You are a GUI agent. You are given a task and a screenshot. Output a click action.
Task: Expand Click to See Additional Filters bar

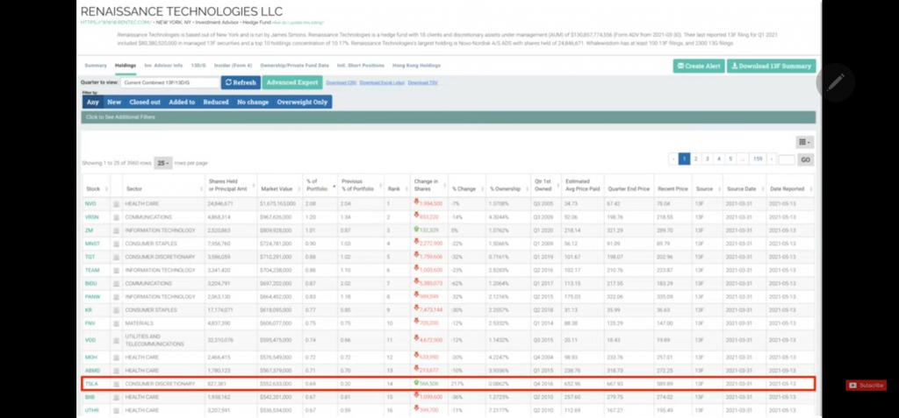click(x=449, y=117)
